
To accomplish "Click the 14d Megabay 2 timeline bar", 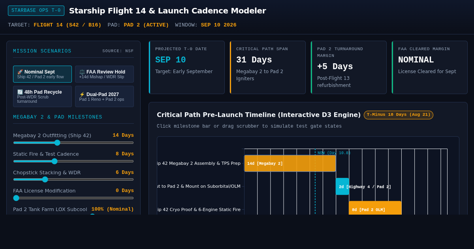I will 290,163.
